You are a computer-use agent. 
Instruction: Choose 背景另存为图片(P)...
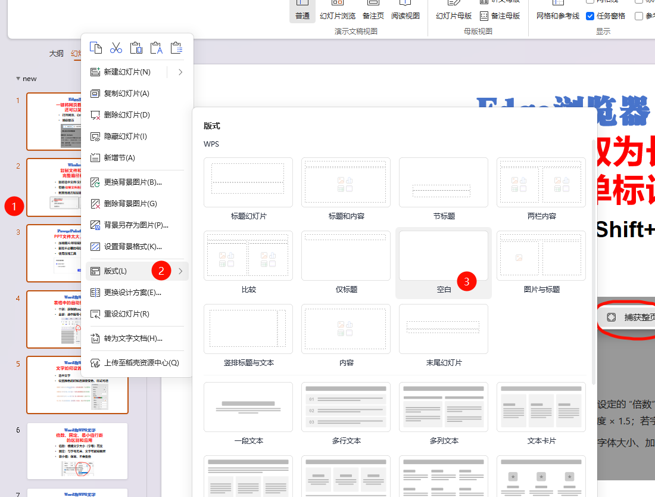[x=137, y=225]
